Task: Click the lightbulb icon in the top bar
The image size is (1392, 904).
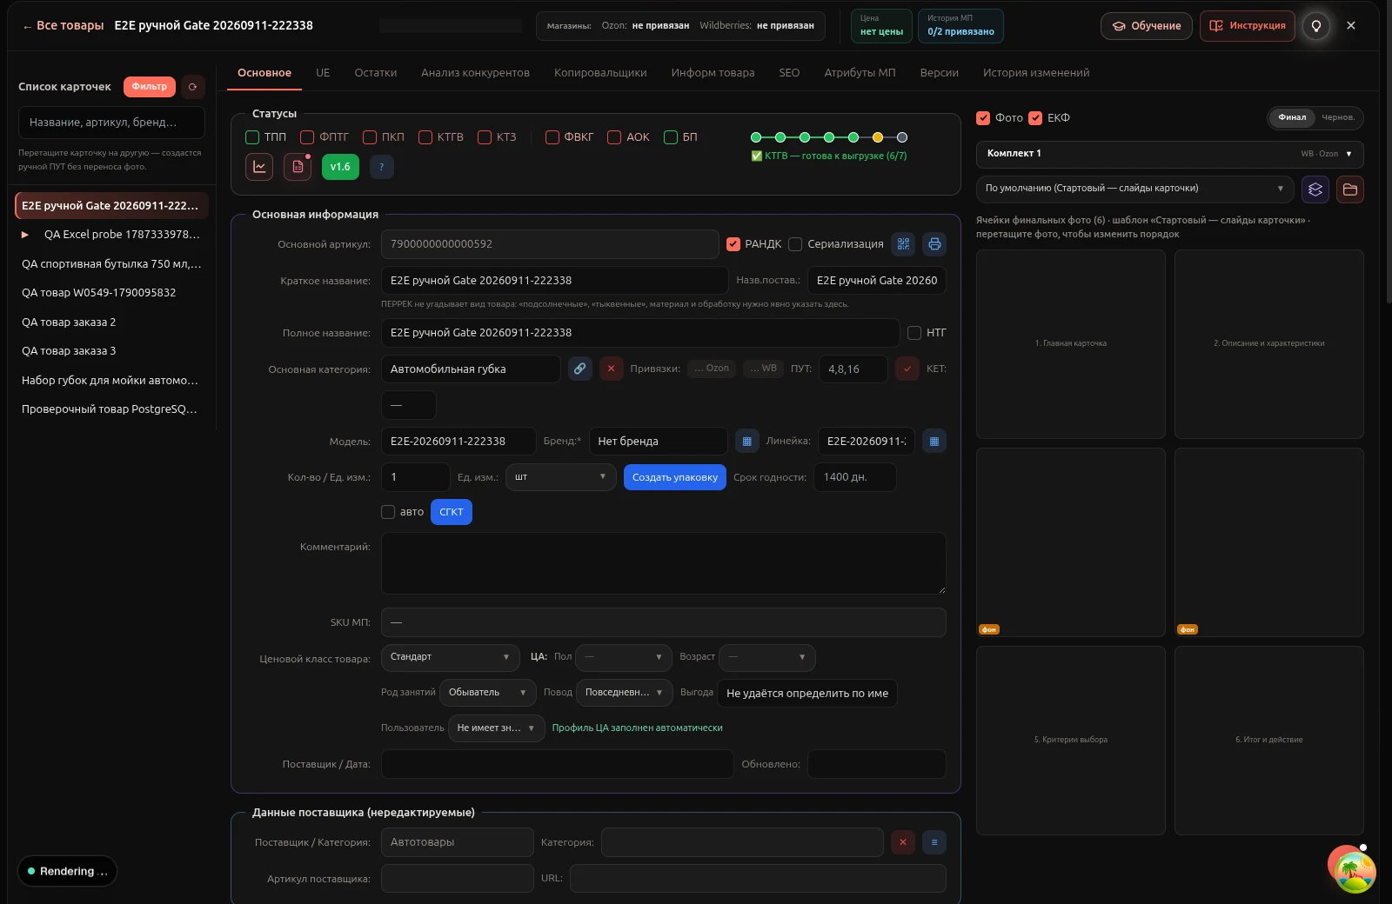Action: pyautogui.click(x=1316, y=26)
